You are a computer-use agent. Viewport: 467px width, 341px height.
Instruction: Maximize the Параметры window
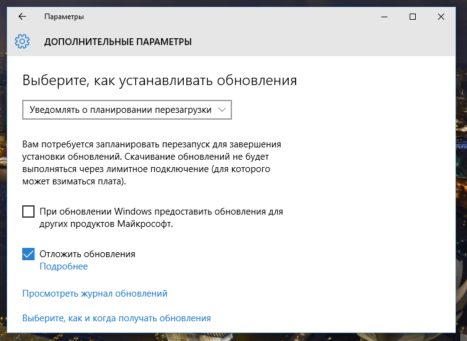413,17
